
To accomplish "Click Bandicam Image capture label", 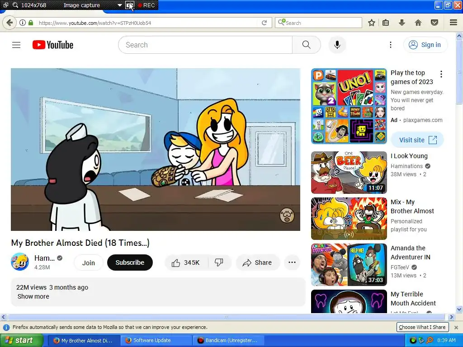I will point(82,5).
